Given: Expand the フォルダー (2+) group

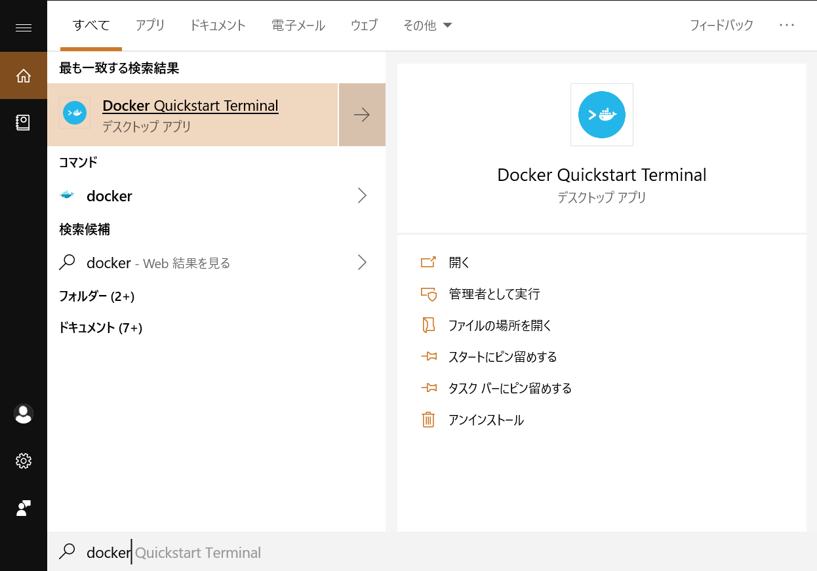Looking at the screenshot, I should [x=96, y=296].
